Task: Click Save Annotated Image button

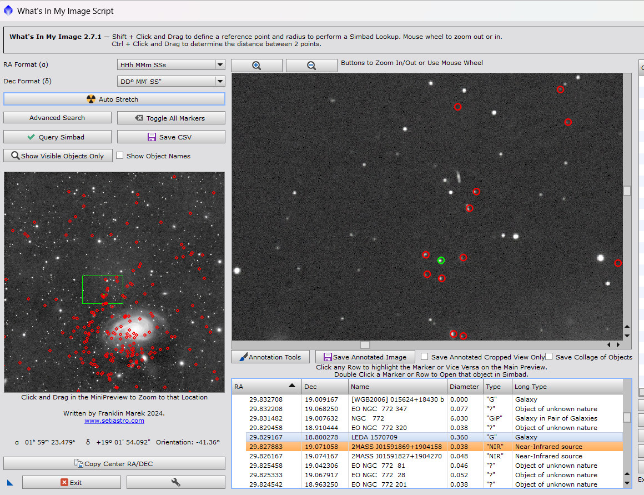Action: click(365, 357)
